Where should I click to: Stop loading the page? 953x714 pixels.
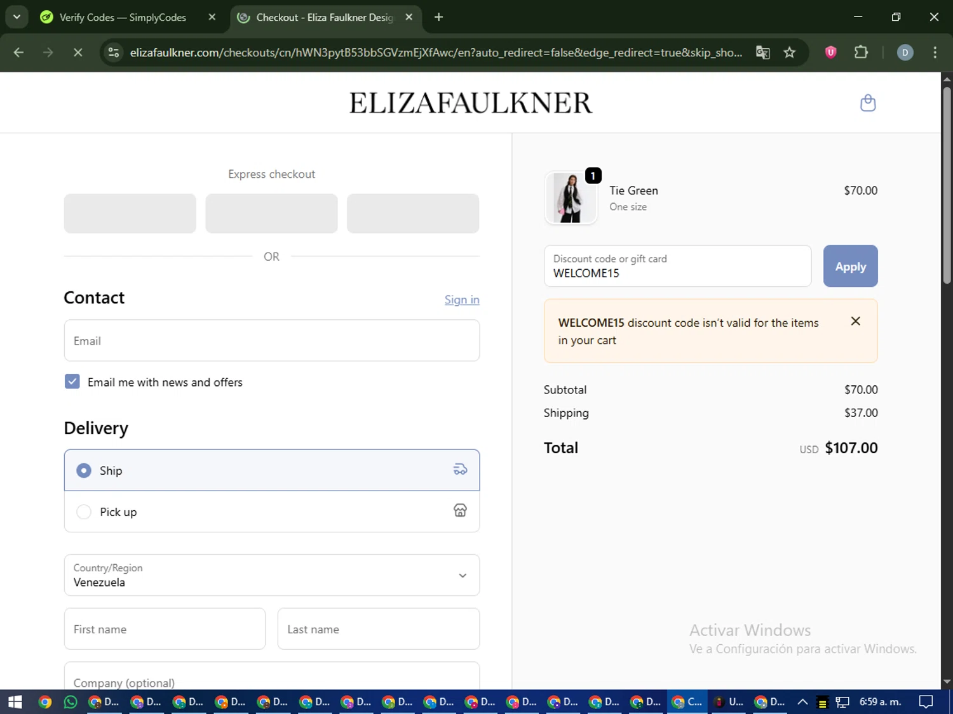[x=78, y=53]
